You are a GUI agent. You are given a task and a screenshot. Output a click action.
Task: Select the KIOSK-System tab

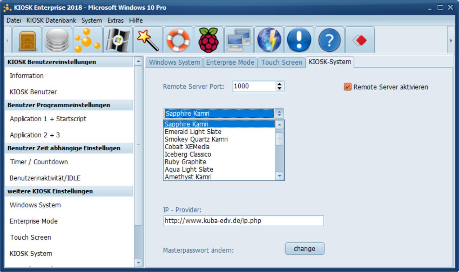pos(330,62)
